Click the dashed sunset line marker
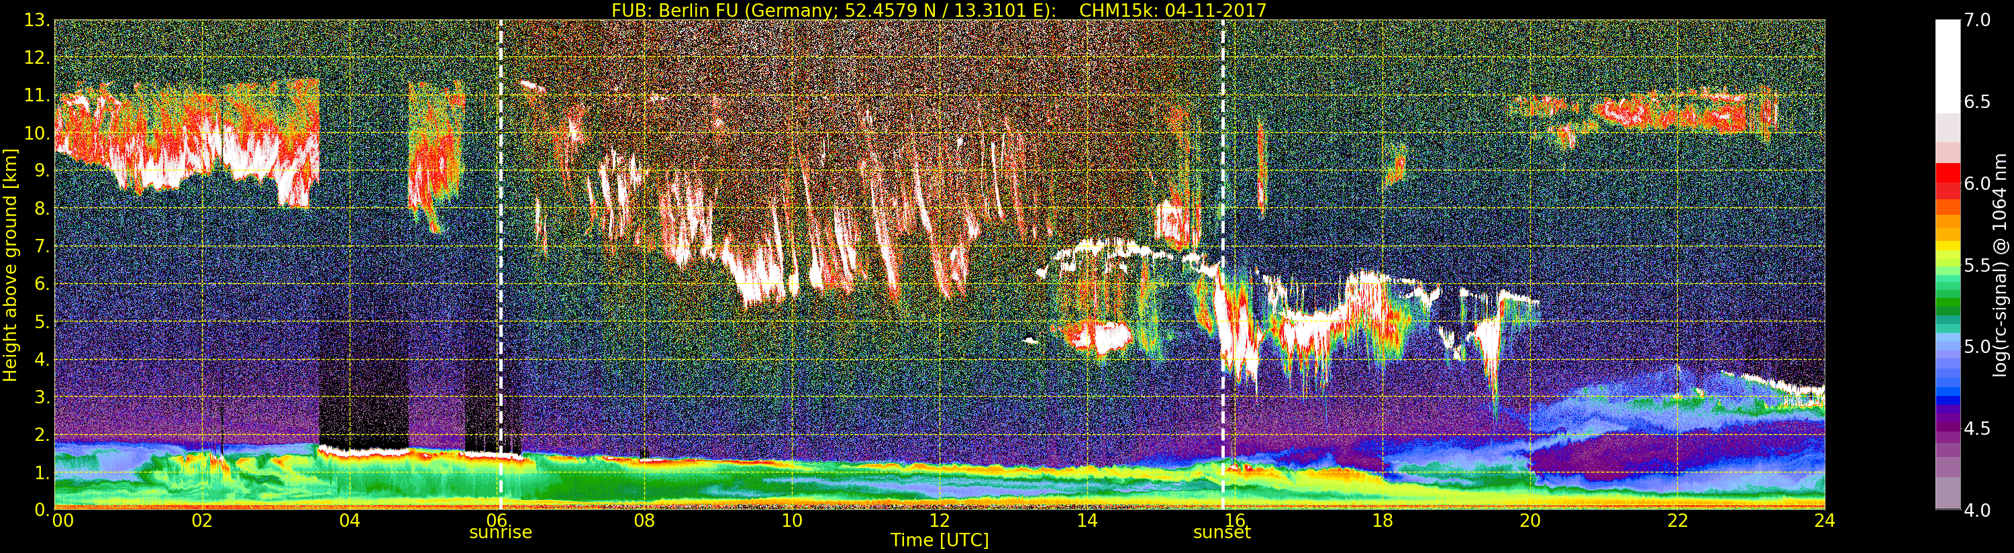This screenshot has height=553, width=2014. pos(1223,264)
